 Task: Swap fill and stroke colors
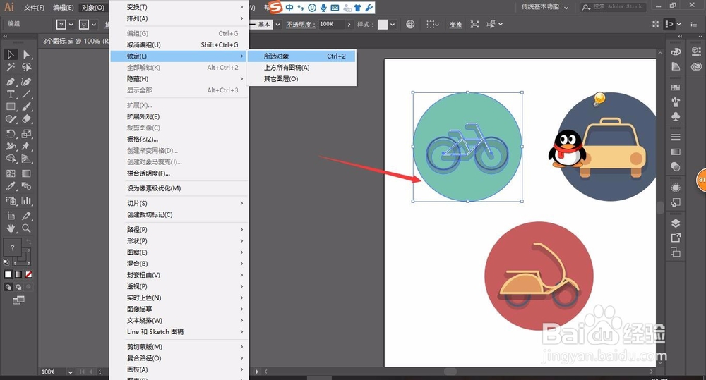[28, 242]
